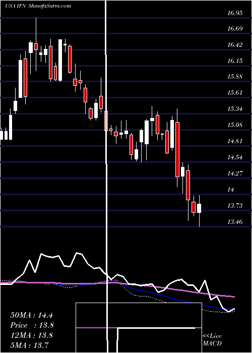
Task: Click the tallest white candlestick near 16.42
Action: [60, 60]
